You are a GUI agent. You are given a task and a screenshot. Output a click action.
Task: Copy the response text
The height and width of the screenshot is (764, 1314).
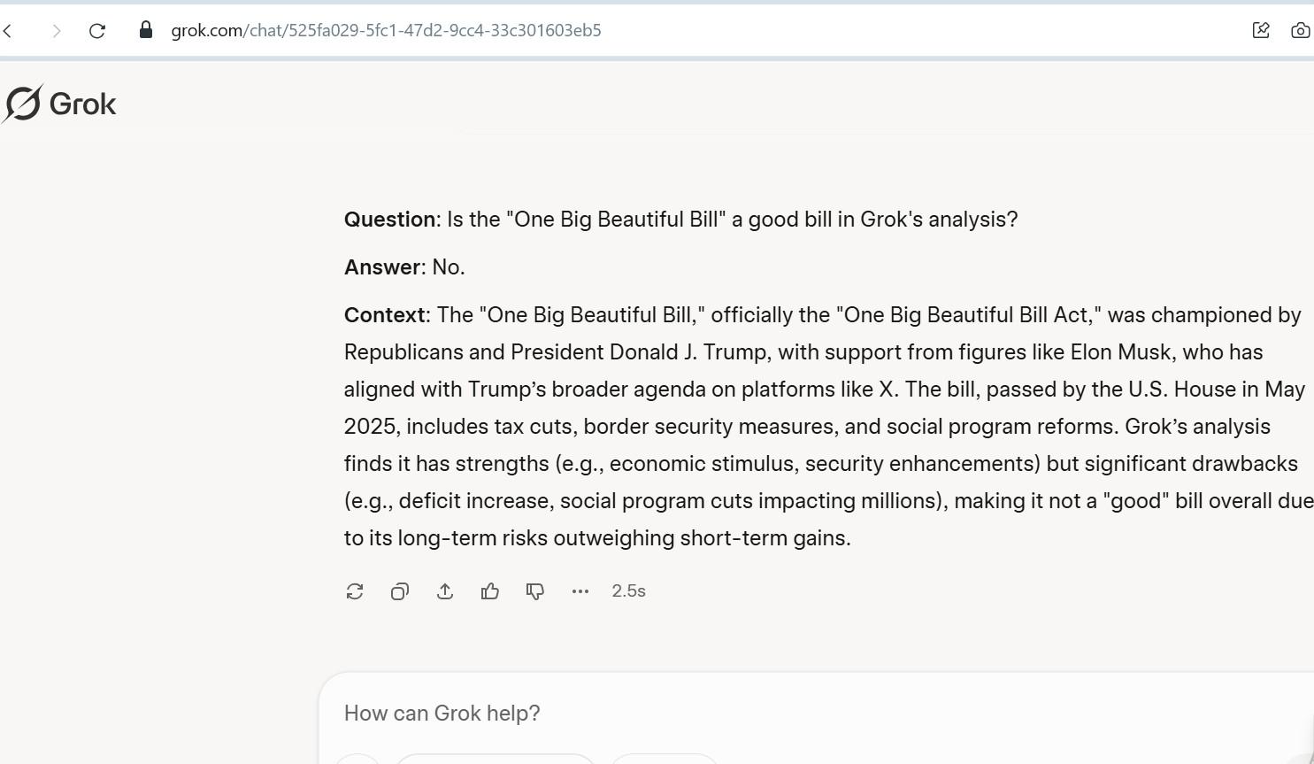400,591
